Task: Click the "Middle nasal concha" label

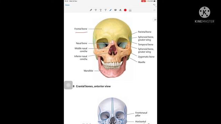Action: 81,50
